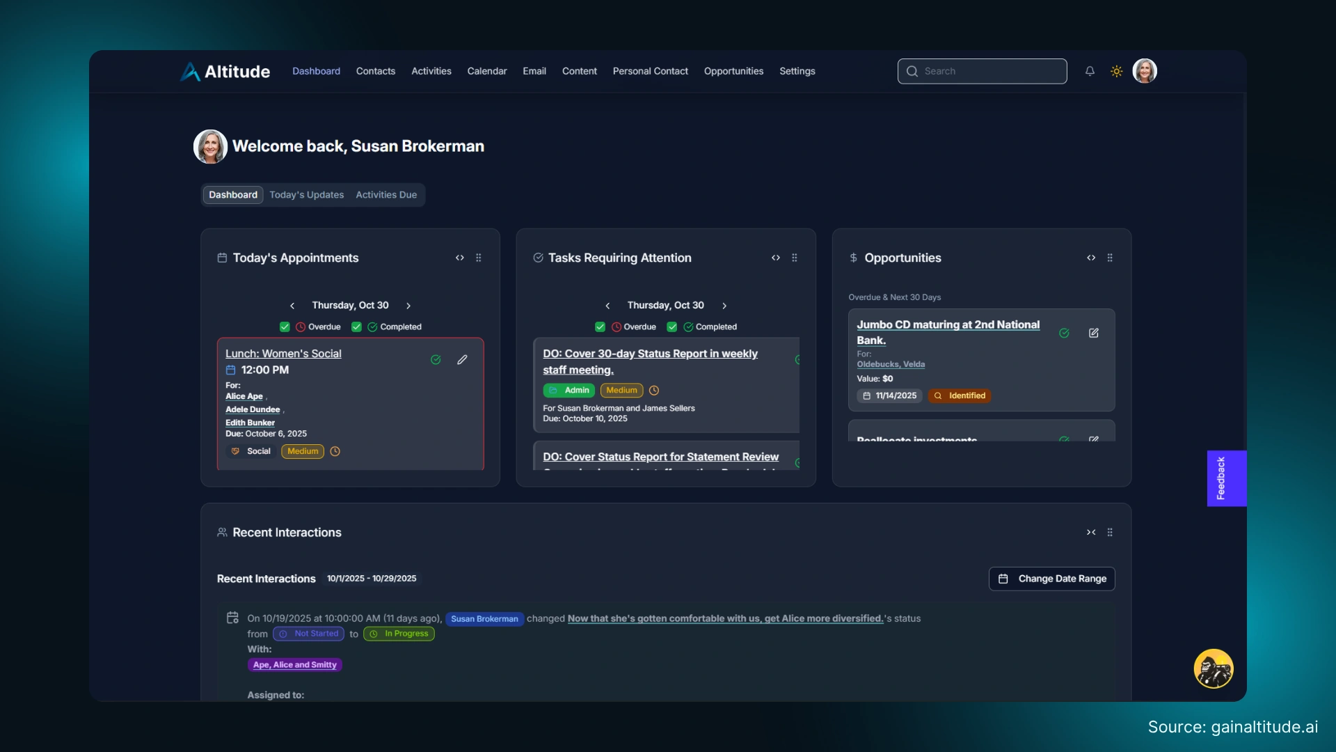Click the Change Date Range button
The image size is (1336, 752).
1051,579
